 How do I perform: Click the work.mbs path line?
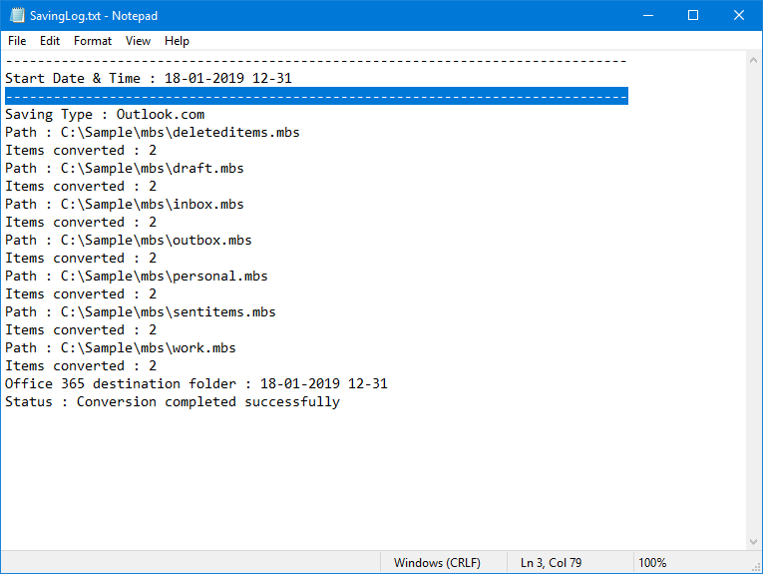tap(121, 348)
